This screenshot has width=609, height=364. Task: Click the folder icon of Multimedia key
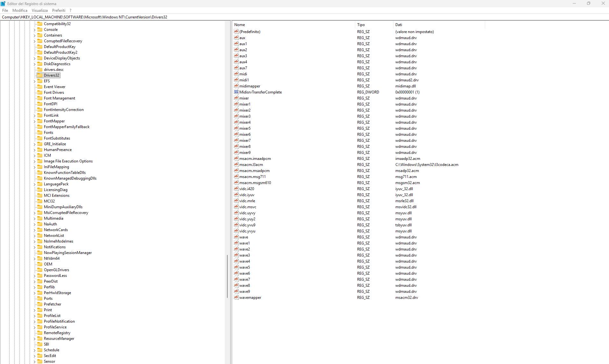pyautogui.click(x=40, y=218)
